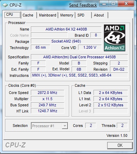Click the Core Speed value field
The width and height of the screenshot is (137, 154).
coord(48,93)
